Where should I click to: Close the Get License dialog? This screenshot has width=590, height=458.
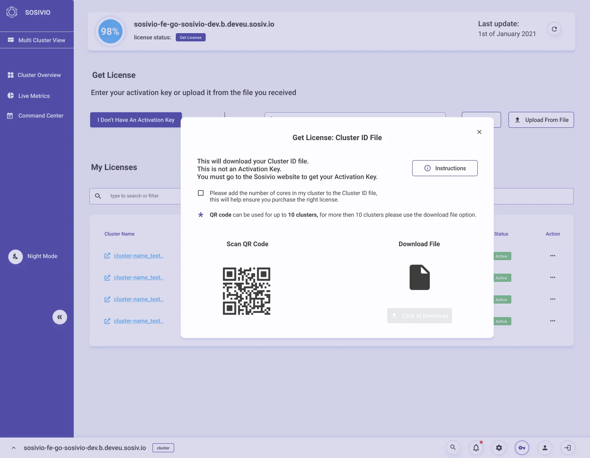(x=479, y=132)
